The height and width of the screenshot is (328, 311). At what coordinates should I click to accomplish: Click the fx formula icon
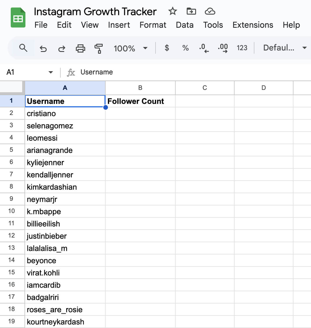coord(71,72)
